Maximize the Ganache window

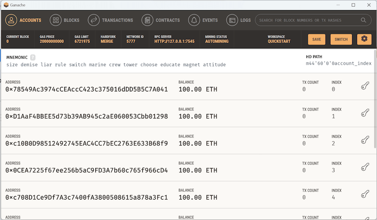(x=353, y=5)
